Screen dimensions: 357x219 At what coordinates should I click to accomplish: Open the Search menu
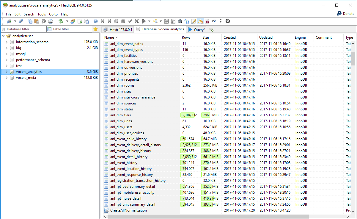pyautogui.click(x=29, y=14)
